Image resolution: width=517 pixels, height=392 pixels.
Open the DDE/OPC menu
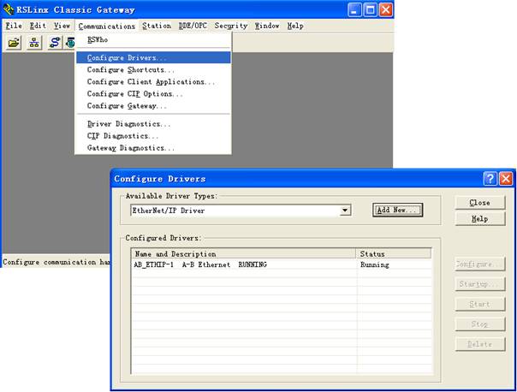(193, 26)
